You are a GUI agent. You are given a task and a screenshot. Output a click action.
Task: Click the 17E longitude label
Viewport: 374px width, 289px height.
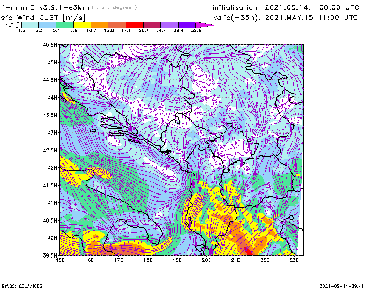(x=119, y=260)
